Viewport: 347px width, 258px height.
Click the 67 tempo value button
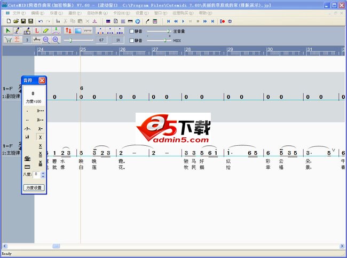(x=101, y=40)
